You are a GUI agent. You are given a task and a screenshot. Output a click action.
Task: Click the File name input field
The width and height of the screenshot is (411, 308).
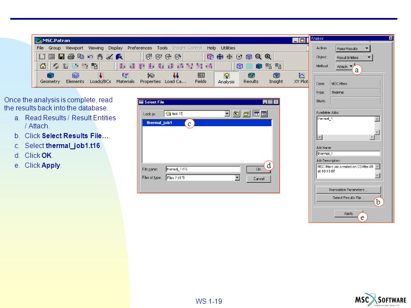point(203,169)
